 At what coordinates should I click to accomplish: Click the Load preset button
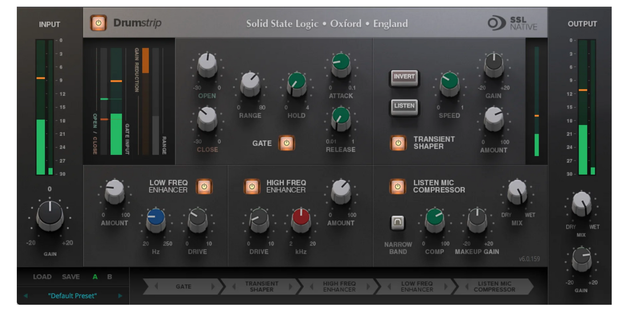click(x=42, y=277)
